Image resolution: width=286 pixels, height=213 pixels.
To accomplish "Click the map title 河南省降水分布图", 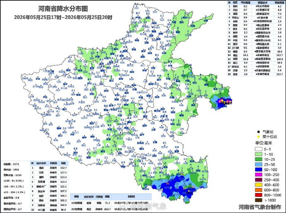I will pyautogui.click(x=63, y=9).
